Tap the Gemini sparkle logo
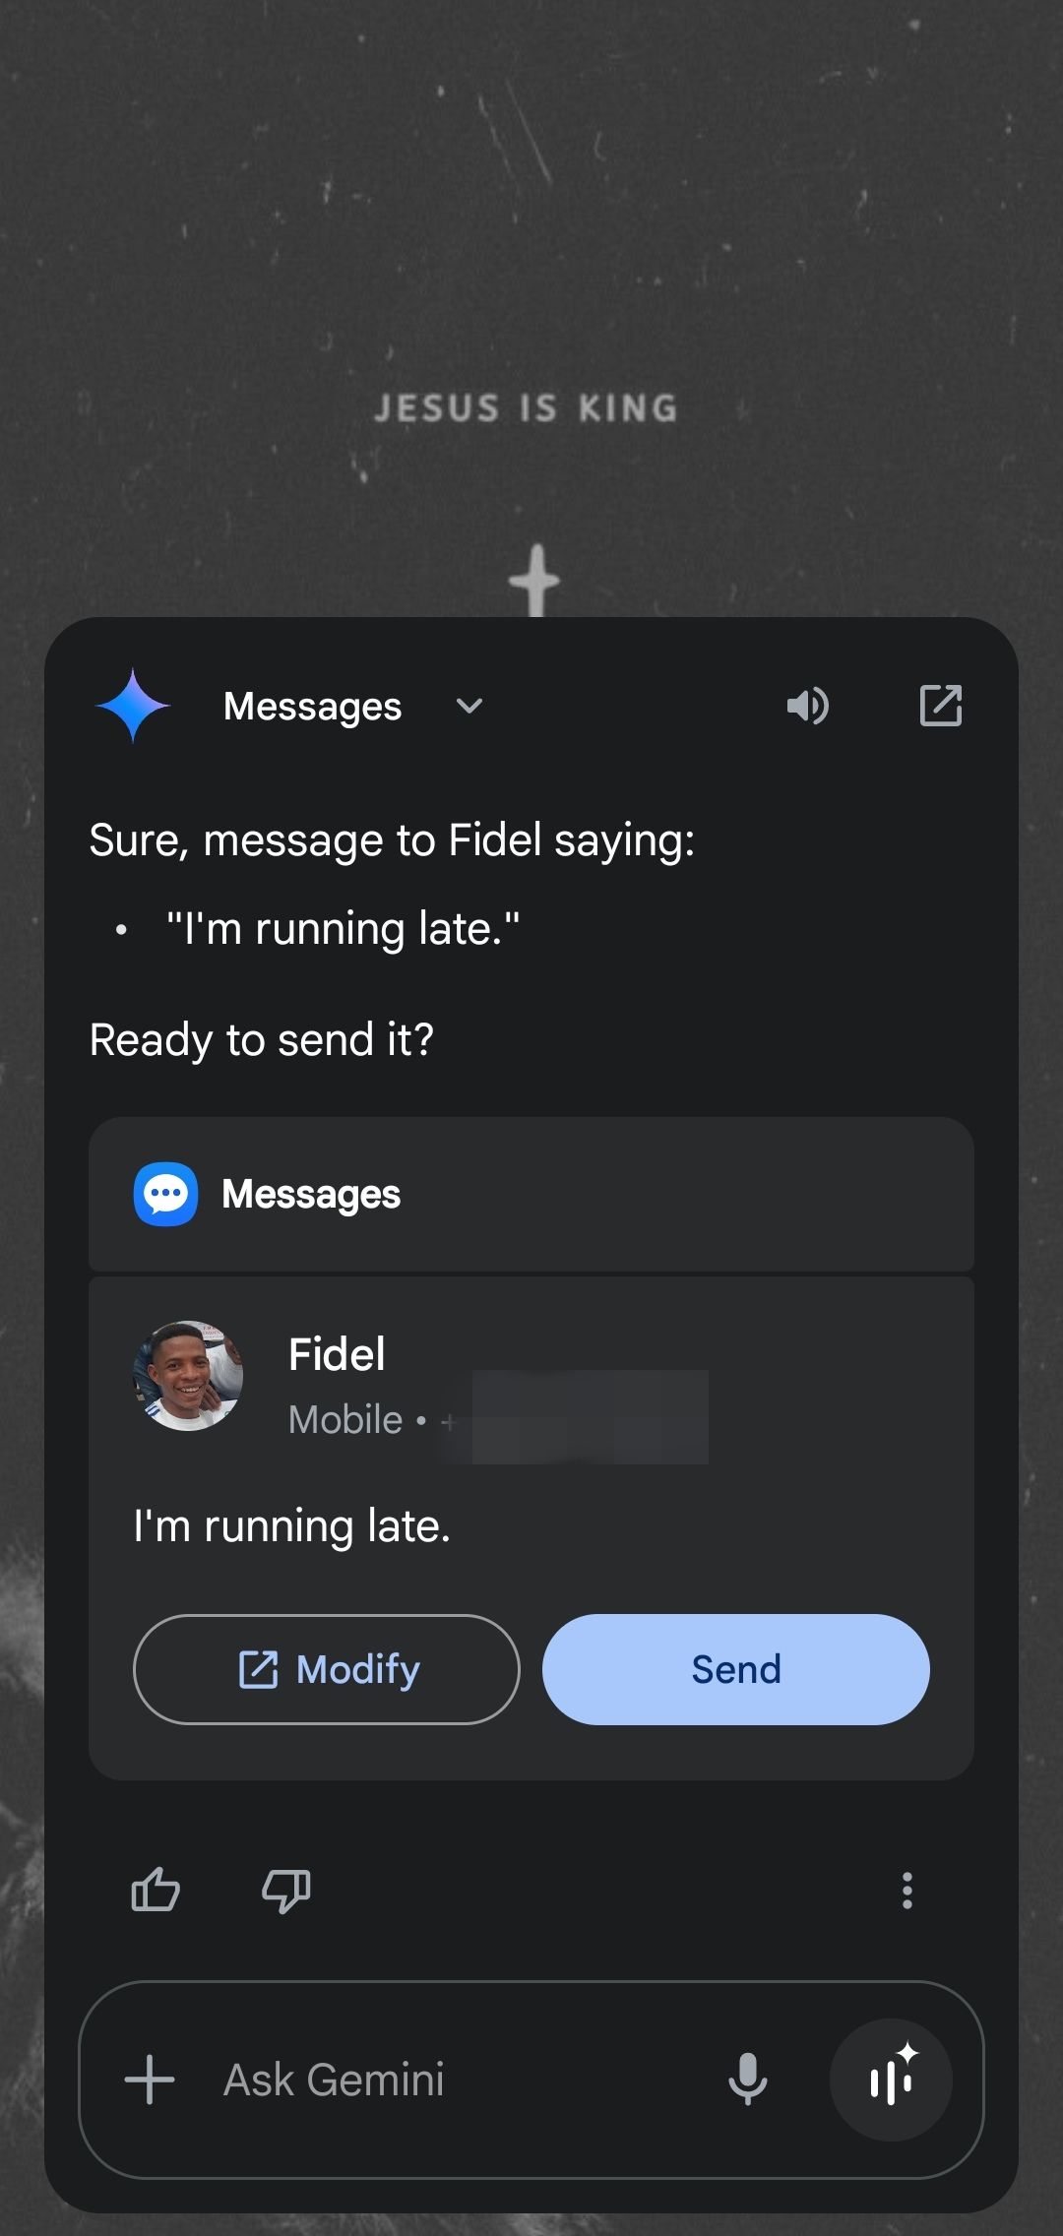This screenshot has width=1063, height=2236. [x=133, y=706]
